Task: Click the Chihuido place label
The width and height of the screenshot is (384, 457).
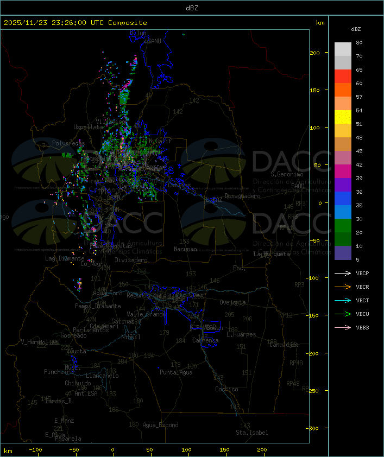Action: click(78, 383)
